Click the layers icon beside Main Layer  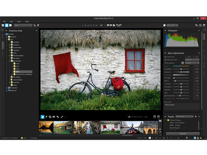[x=164, y=25]
